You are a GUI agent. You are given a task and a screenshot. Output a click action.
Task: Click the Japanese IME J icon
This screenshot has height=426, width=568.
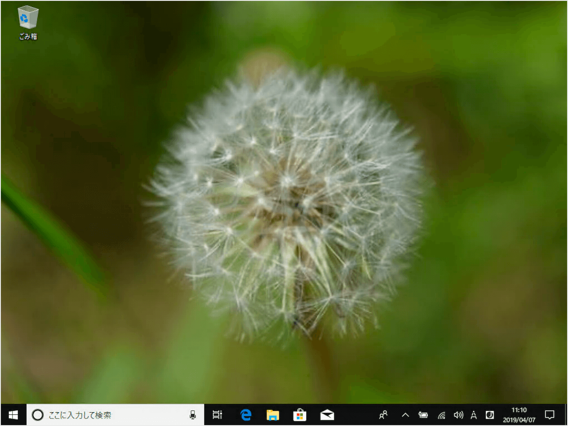click(489, 415)
